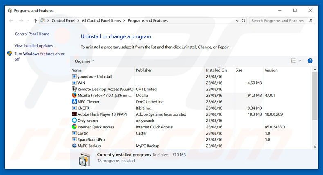The image size is (323, 175).
Task: Click the MyPC Backup program icon
Action: (74, 146)
